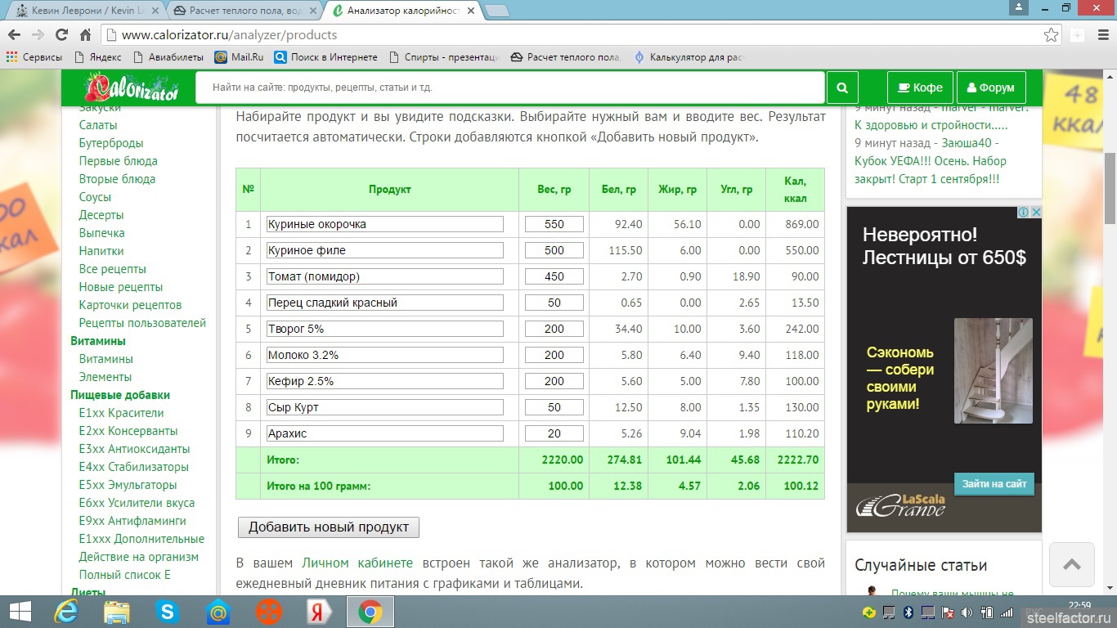Switch to Расчет теплого пола tab
Screen dimensions: 1117x628
click(245, 11)
